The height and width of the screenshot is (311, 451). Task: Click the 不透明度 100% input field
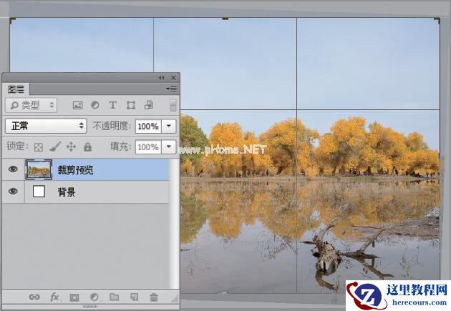[148, 126]
